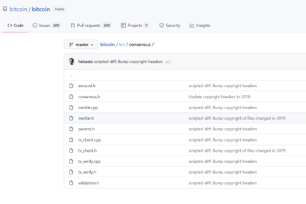Click file icon next to tx_verify.h

tap(71, 172)
